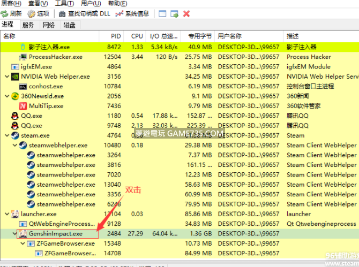This screenshot has width=359, height=267.
Task: Sort by the PID column header
Action: 111,36
